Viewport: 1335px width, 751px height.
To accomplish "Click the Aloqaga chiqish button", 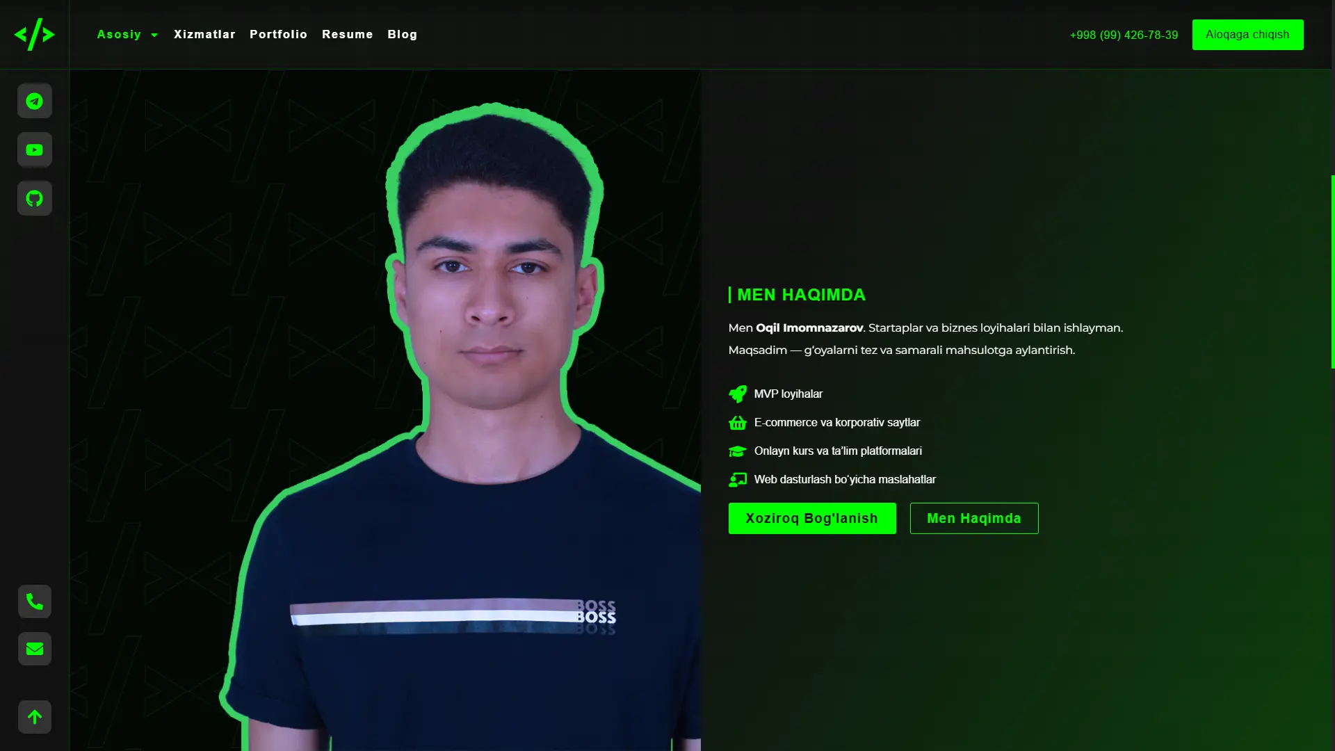I will click(1247, 35).
